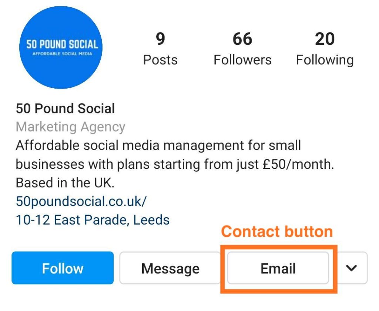Open the 10-12 East Parade, Leeds address
Screen dimensions: 379x311
93,220
